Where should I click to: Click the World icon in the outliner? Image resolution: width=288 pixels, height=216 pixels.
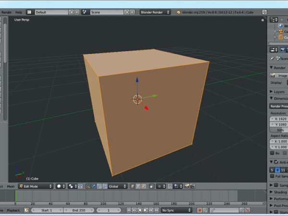click(280, 26)
